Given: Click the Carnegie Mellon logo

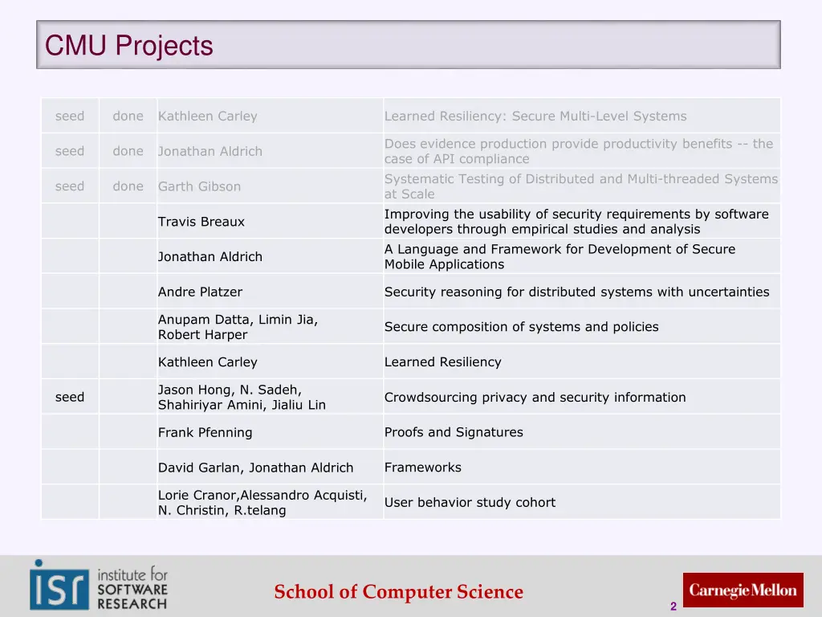Looking at the screenshot, I should point(743,590).
